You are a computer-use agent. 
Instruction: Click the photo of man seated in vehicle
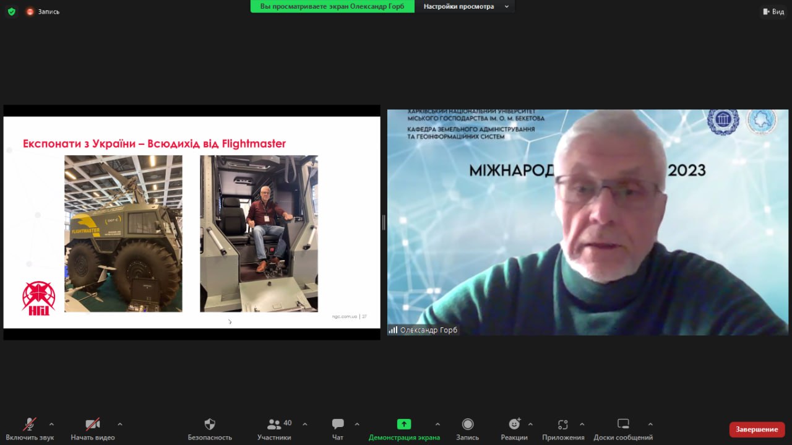(259, 233)
